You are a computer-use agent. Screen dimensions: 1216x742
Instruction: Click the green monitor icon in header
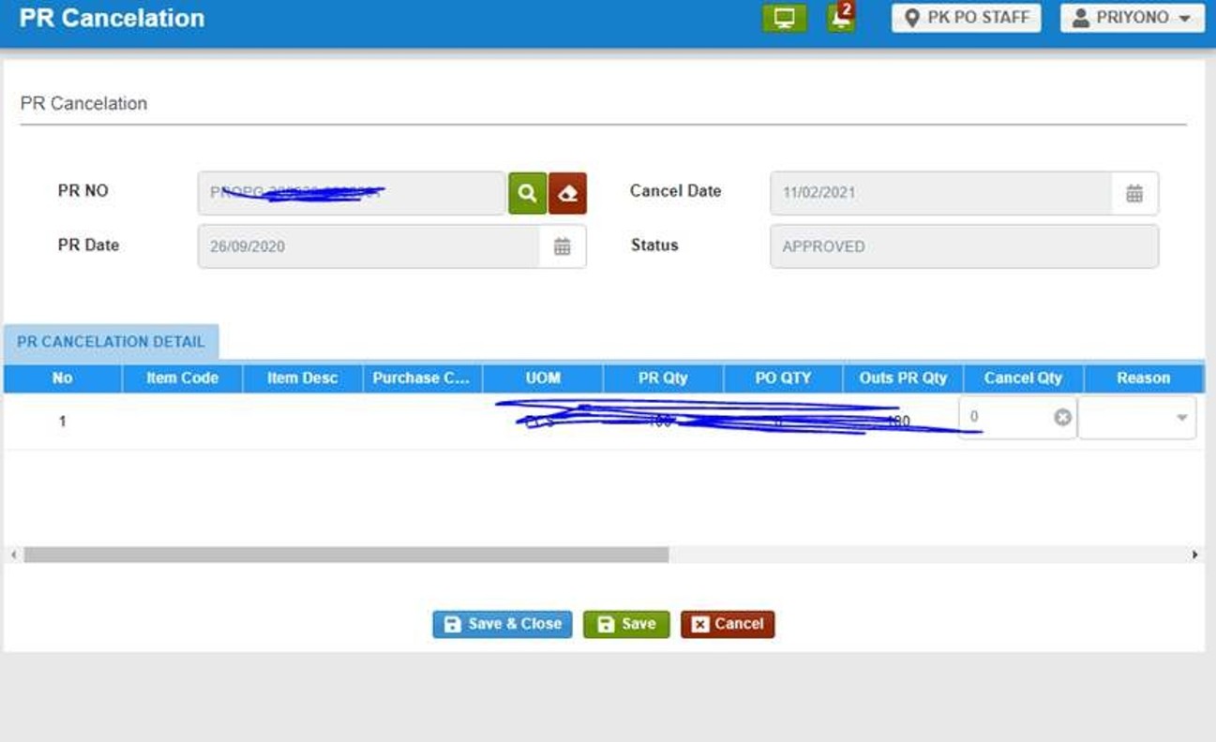(785, 18)
